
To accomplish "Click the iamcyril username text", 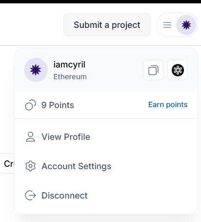I will 69,65.
